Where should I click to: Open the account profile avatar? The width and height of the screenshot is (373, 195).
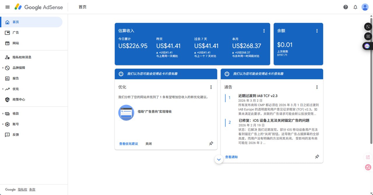(365, 7)
